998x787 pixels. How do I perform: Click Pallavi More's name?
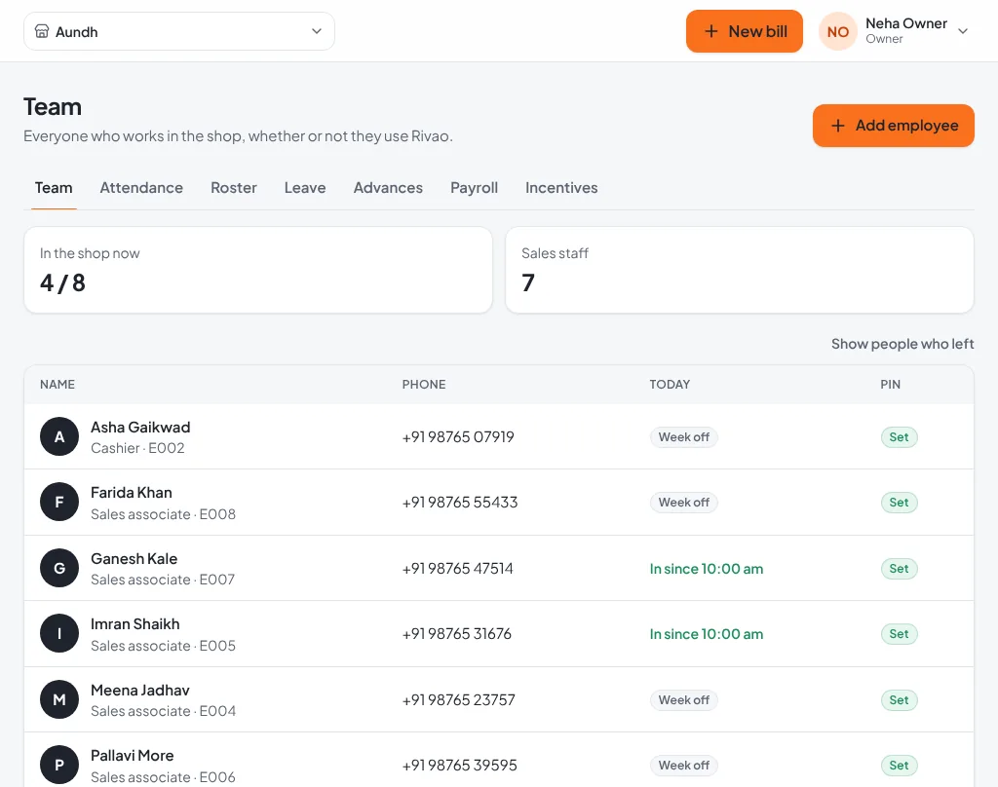(x=133, y=755)
